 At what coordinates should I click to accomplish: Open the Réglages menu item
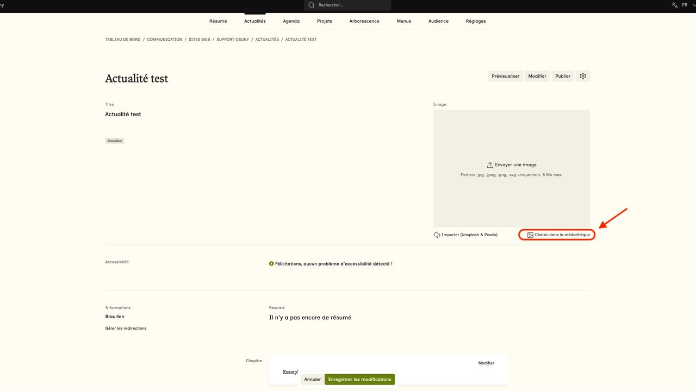click(x=476, y=21)
